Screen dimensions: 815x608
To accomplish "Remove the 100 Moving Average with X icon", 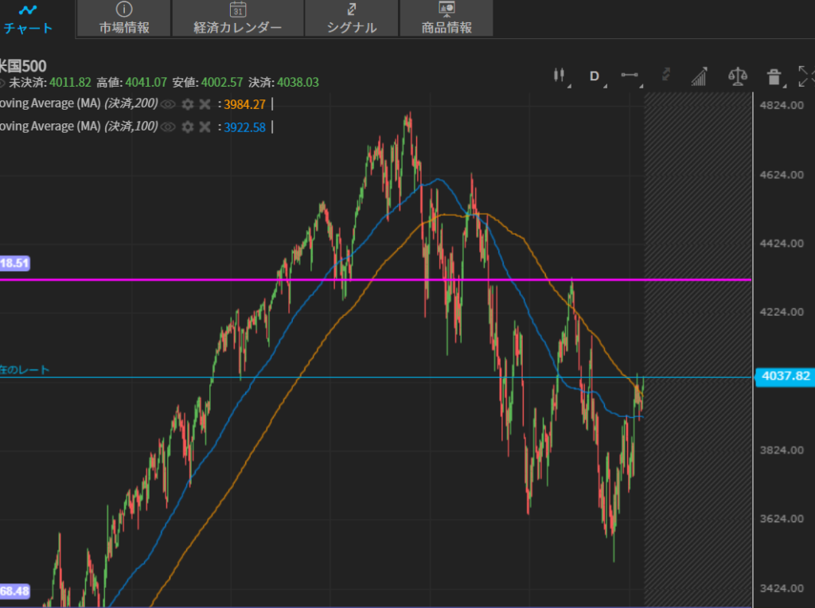I will coord(205,127).
